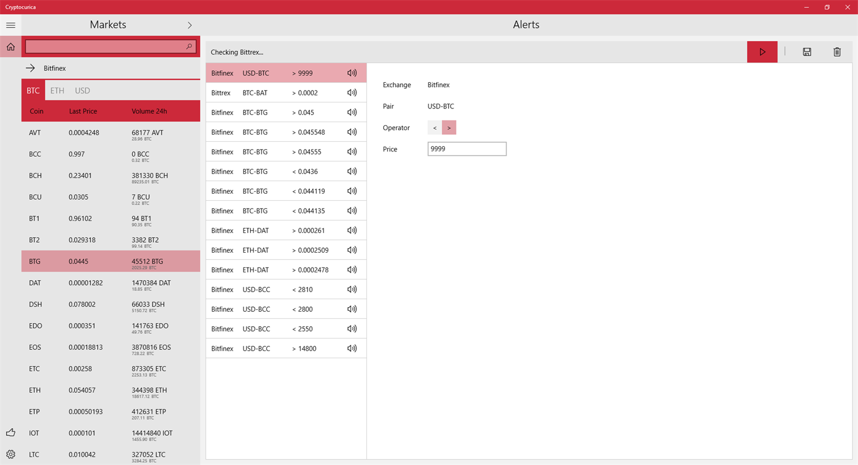Select the BT2 coin row

[111, 240]
